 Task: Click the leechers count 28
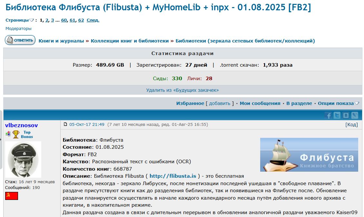coord(209,79)
